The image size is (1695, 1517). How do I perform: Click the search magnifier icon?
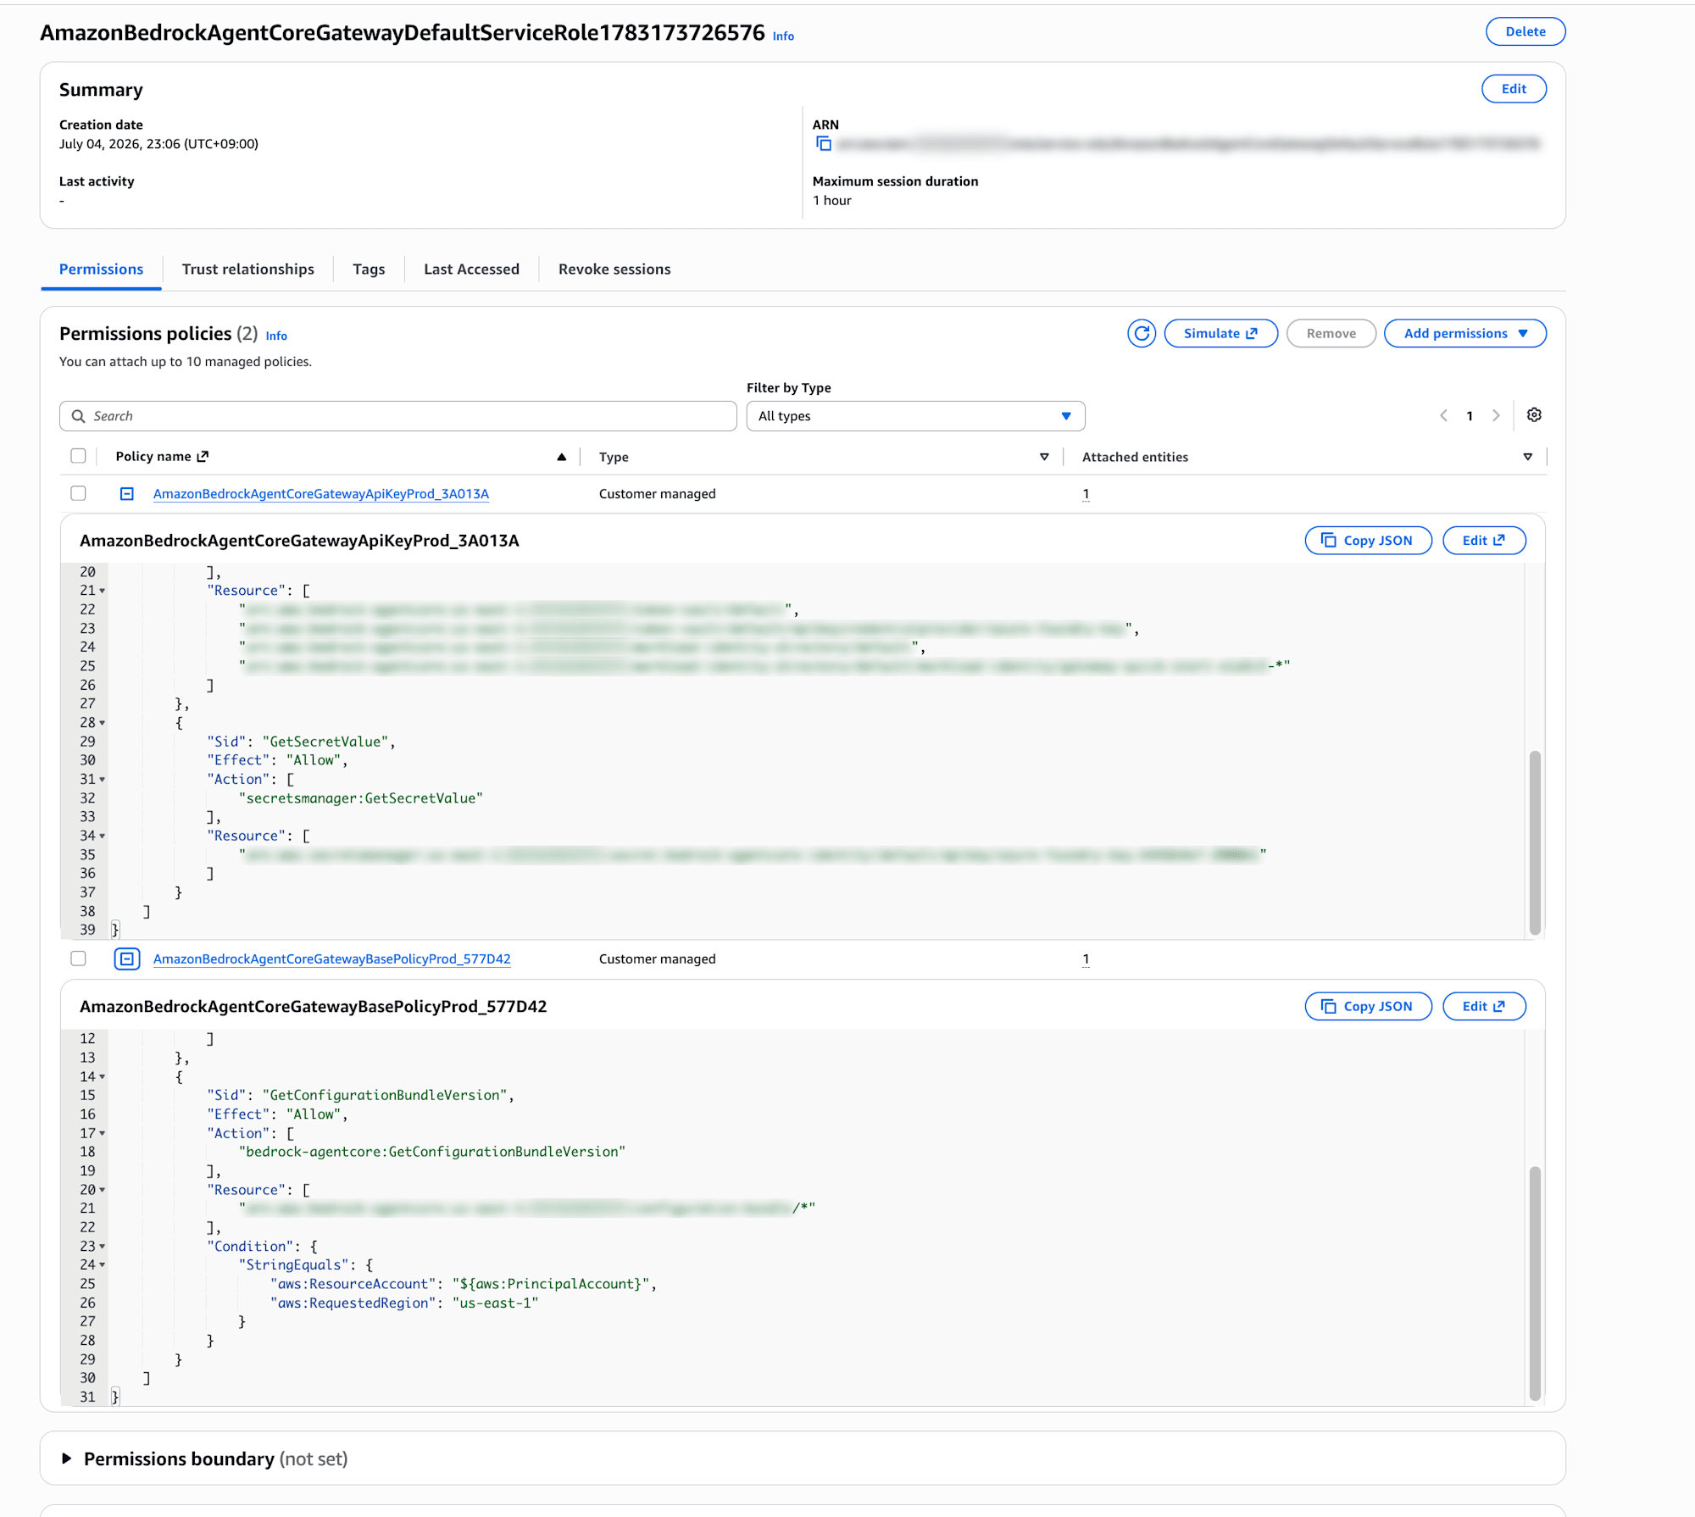79,416
